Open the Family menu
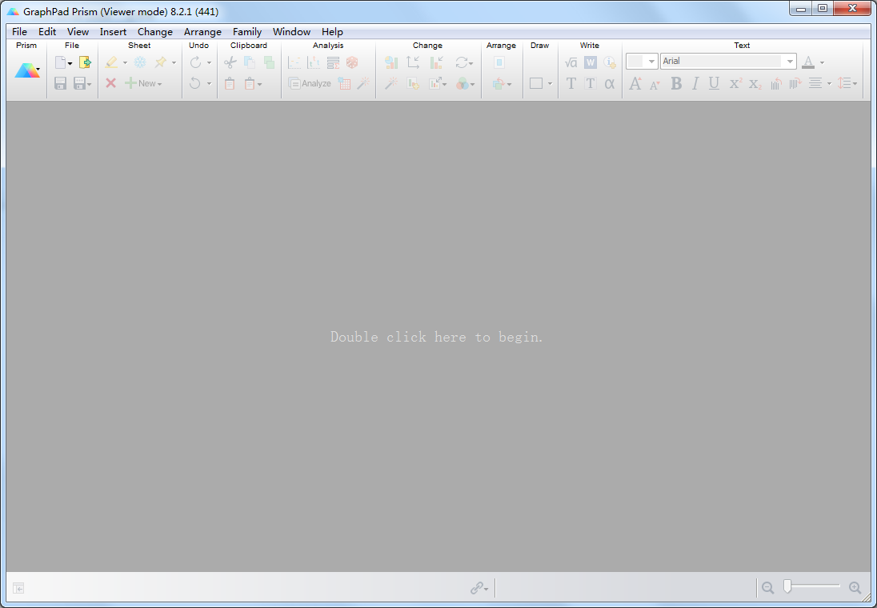 pos(247,32)
